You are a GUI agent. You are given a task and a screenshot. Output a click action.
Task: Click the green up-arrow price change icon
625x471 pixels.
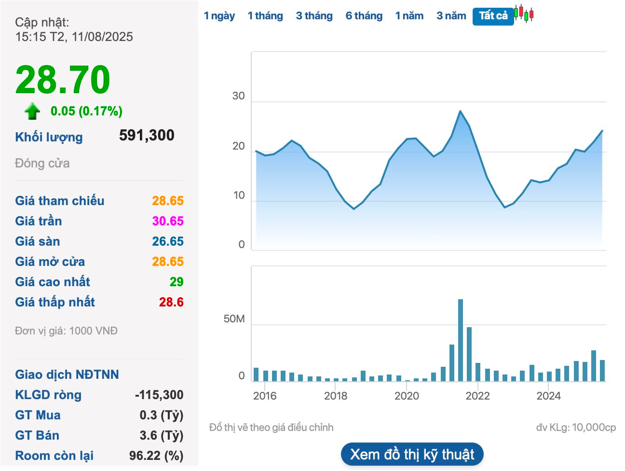32,111
